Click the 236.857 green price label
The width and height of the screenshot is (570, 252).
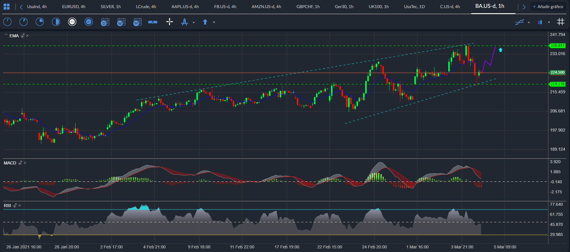click(x=557, y=46)
